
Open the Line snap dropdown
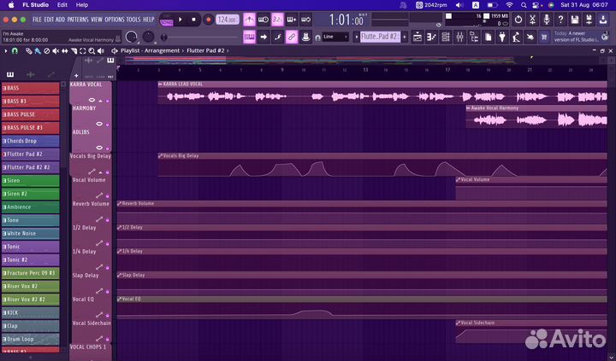click(335, 38)
